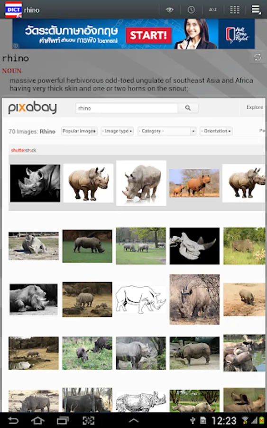Tap the DICT app logo
Image resolution: width=267 pixels, height=428 pixels.
coord(14,10)
